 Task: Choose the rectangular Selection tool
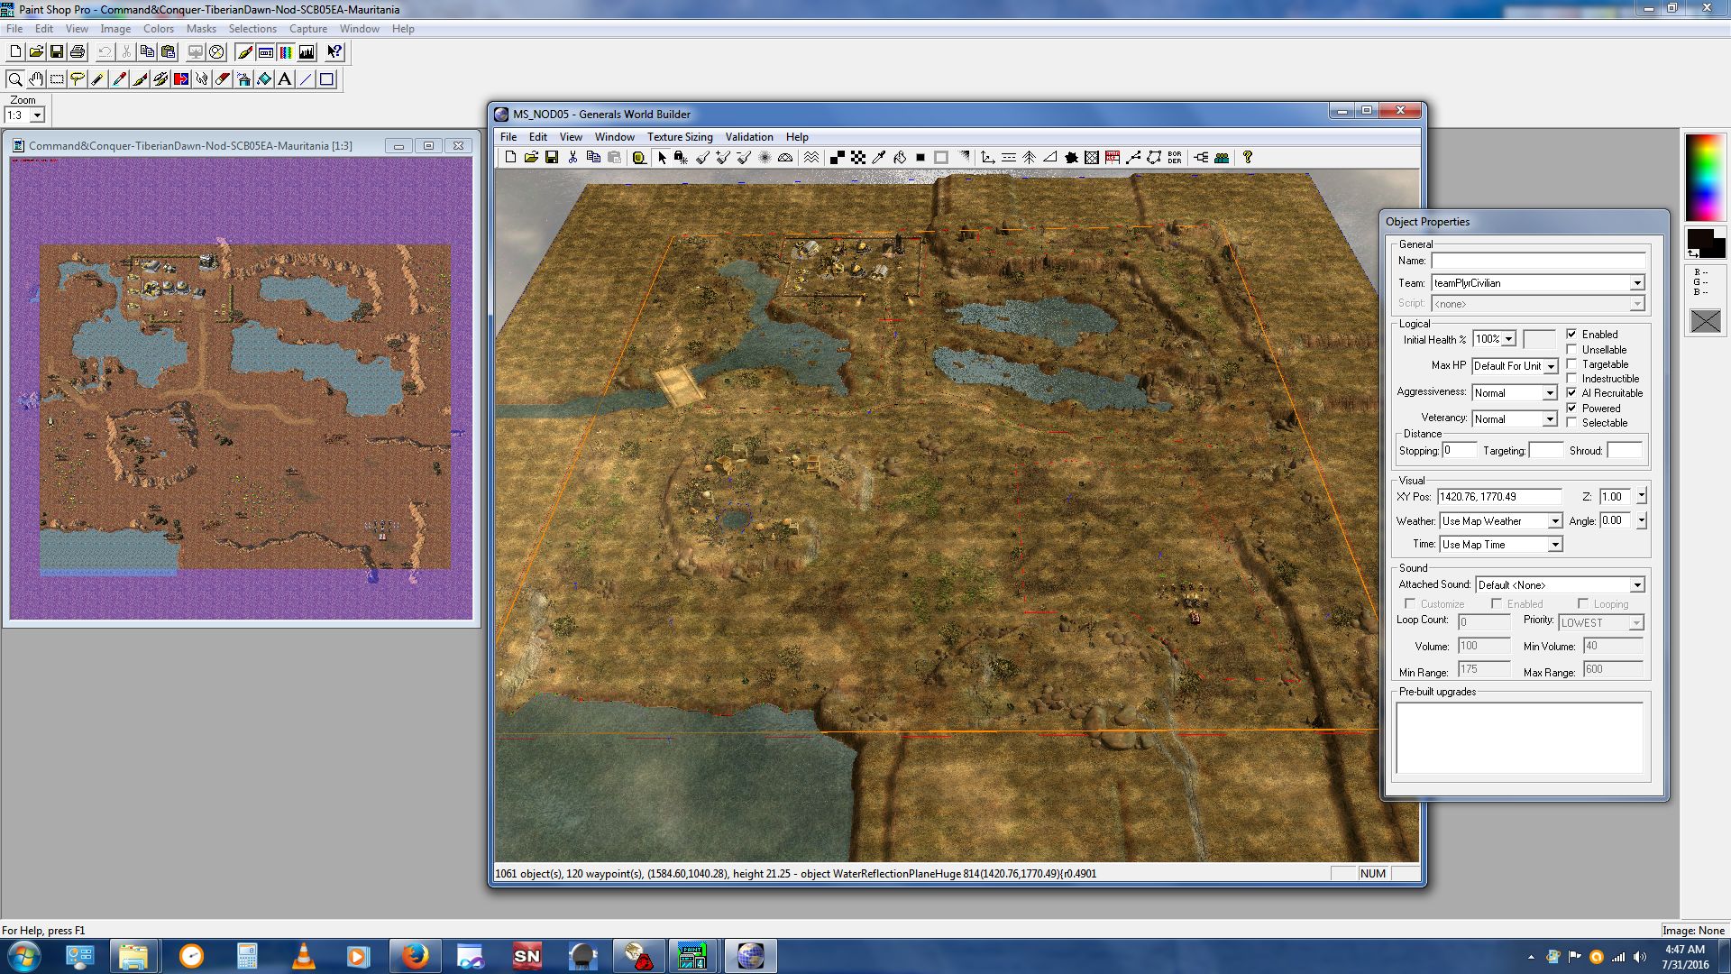pos(57,79)
